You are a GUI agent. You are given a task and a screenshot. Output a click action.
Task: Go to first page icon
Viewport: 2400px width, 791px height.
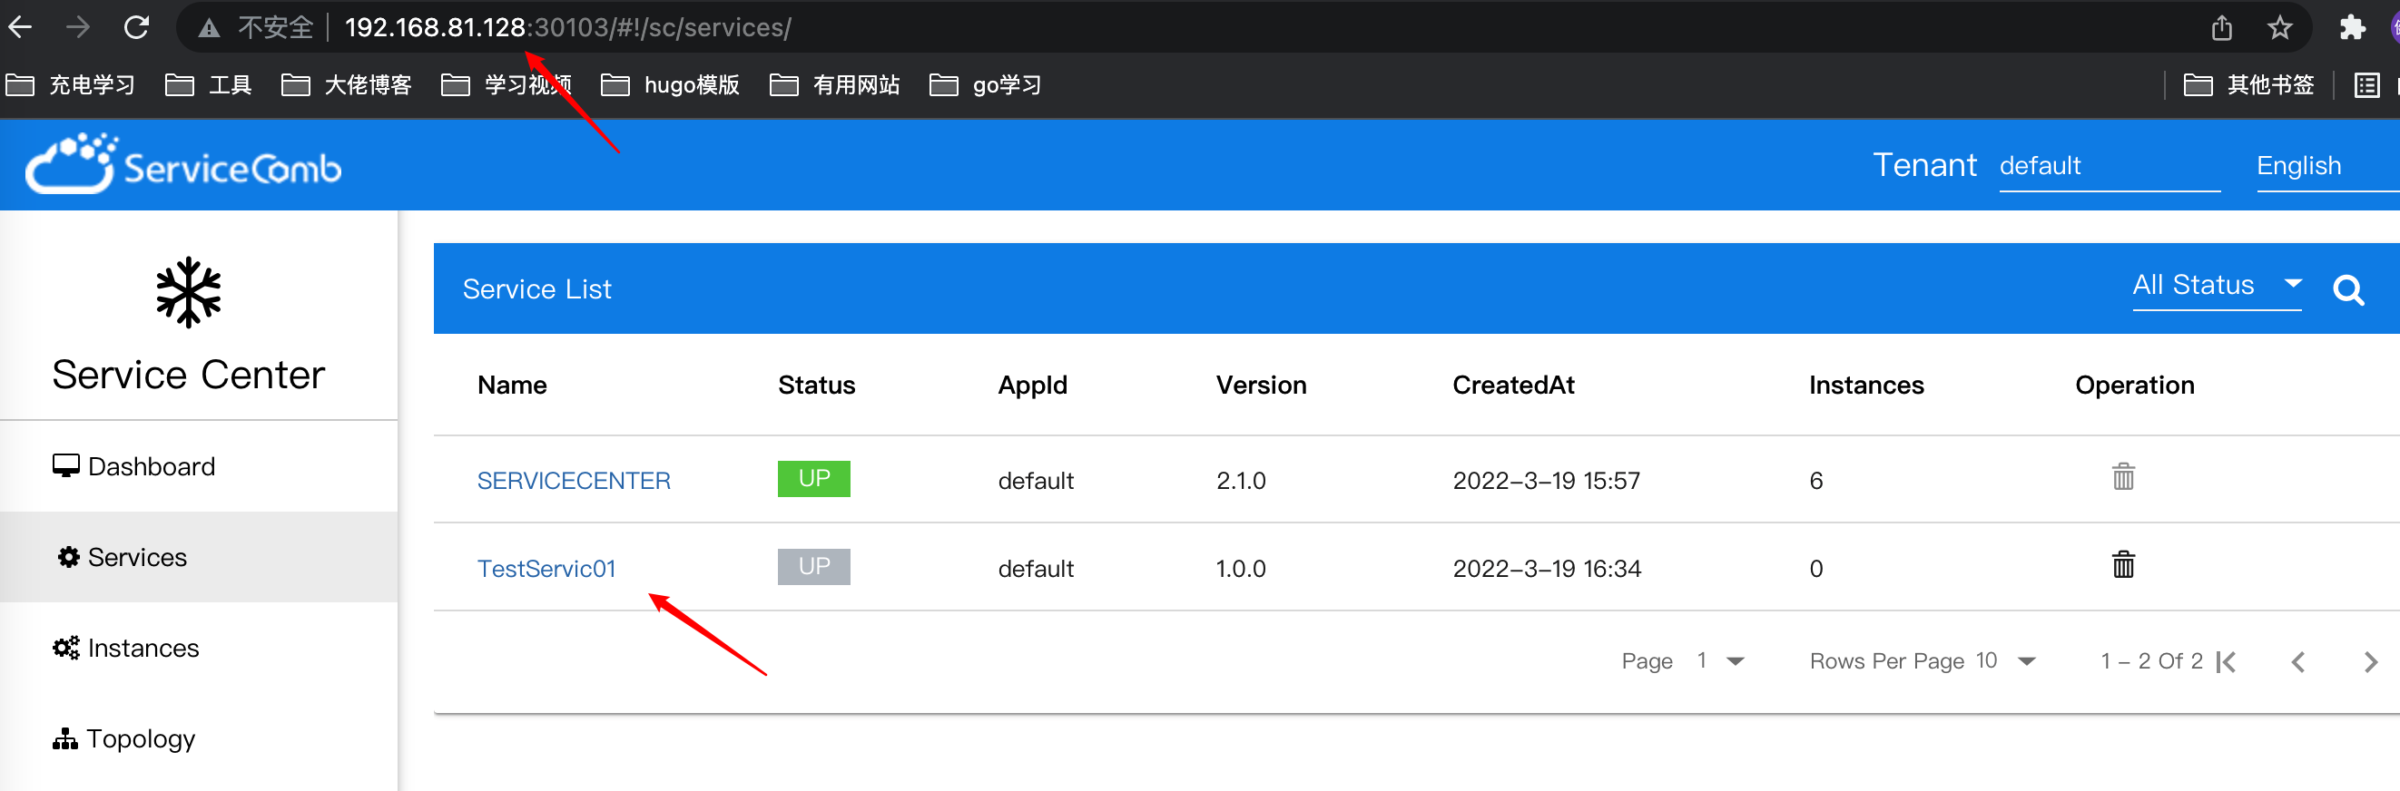(x=2227, y=661)
